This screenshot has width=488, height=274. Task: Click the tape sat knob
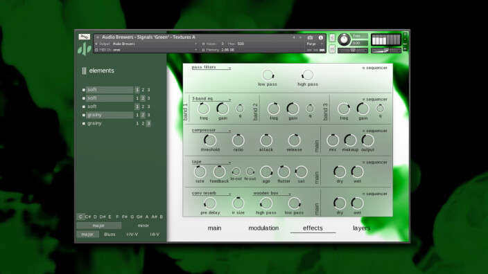pos(301,172)
